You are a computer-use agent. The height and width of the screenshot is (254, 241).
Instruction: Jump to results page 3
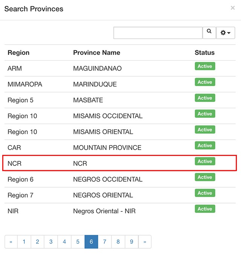coord(51,242)
